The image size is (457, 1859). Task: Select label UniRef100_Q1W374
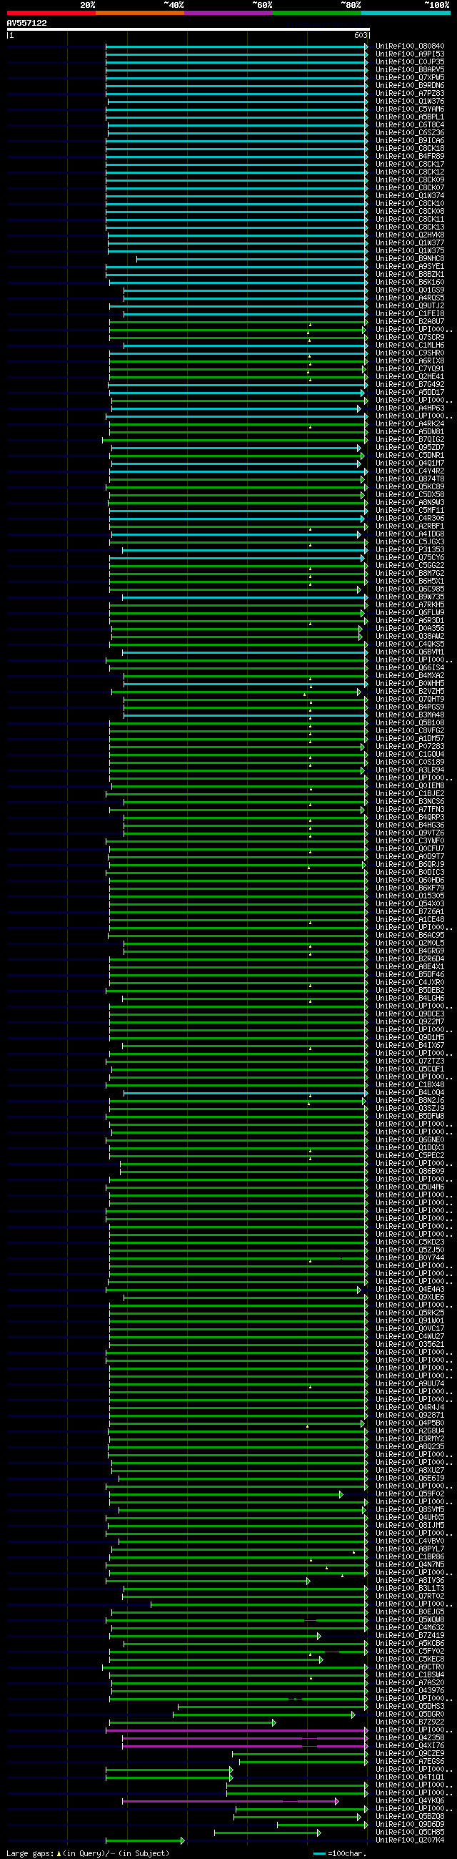pyautogui.click(x=409, y=196)
